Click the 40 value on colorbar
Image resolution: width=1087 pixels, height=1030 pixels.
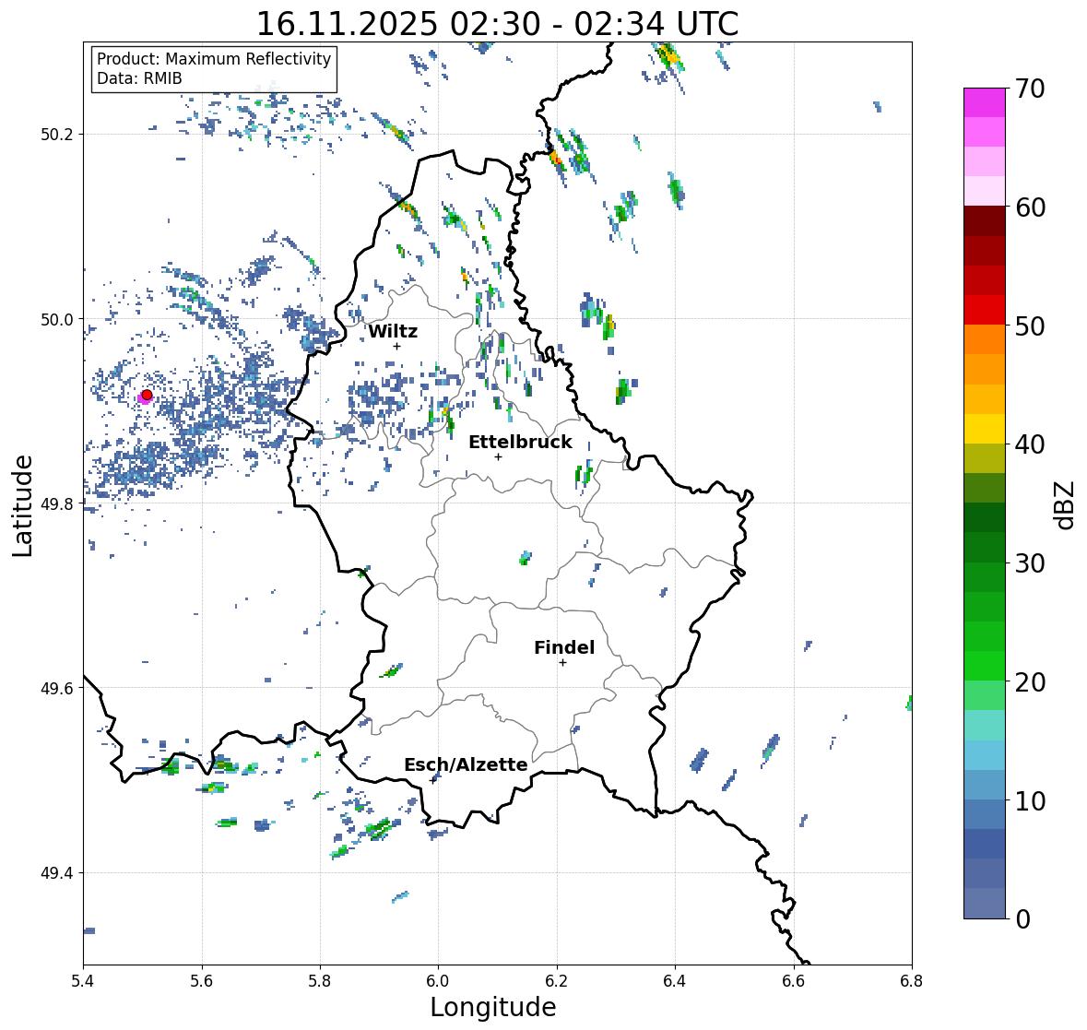pos(1030,444)
